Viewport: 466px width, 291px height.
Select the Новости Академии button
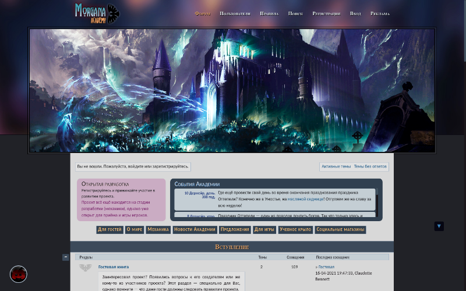[x=195, y=230]
